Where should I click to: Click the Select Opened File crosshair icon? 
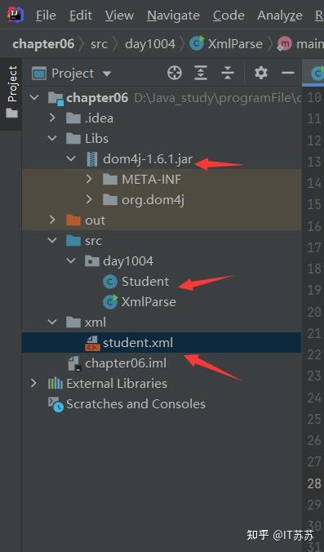click(175, 73)
